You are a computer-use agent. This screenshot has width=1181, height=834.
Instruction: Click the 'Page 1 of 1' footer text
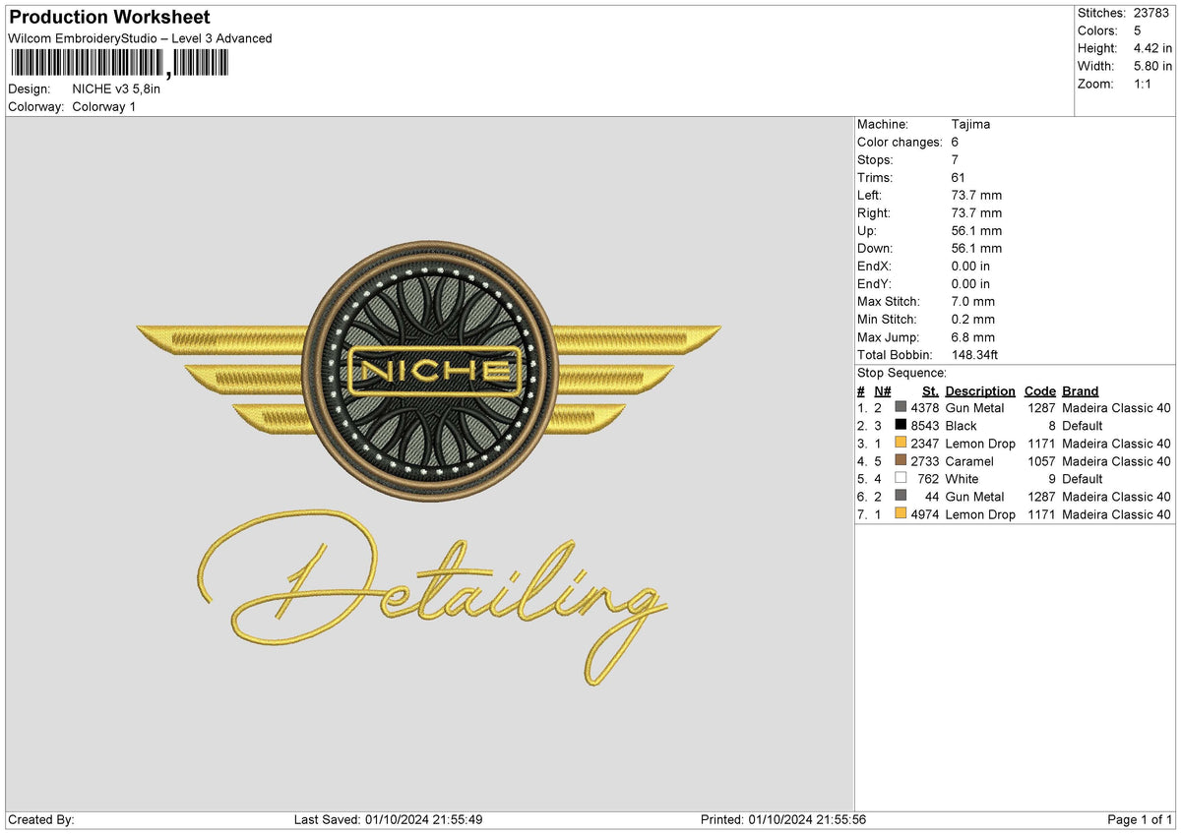pyautogui.click(x=1140, y=819)
